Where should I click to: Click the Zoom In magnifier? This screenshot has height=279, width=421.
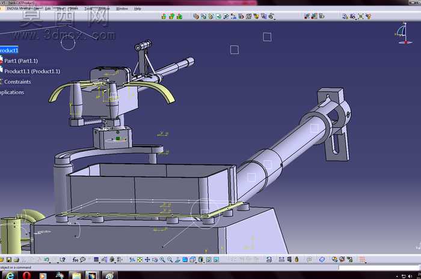(162, 260)
